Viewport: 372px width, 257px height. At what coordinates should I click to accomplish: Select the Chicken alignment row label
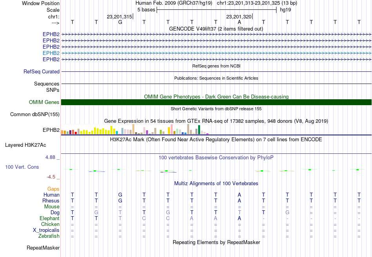[50, 224]
